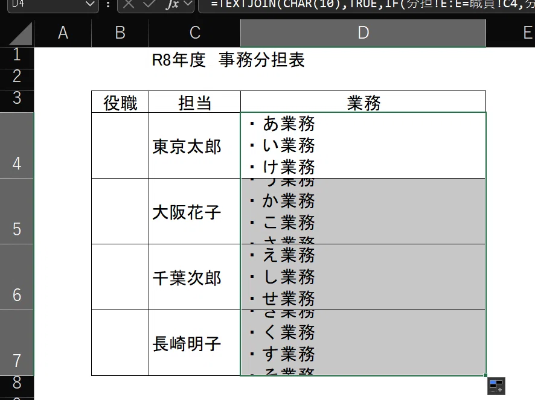The width and height of the screenshot is (535, 400).
Task: Click empty 役職 cell beside 長崎明子
Action: pos(120,343)
